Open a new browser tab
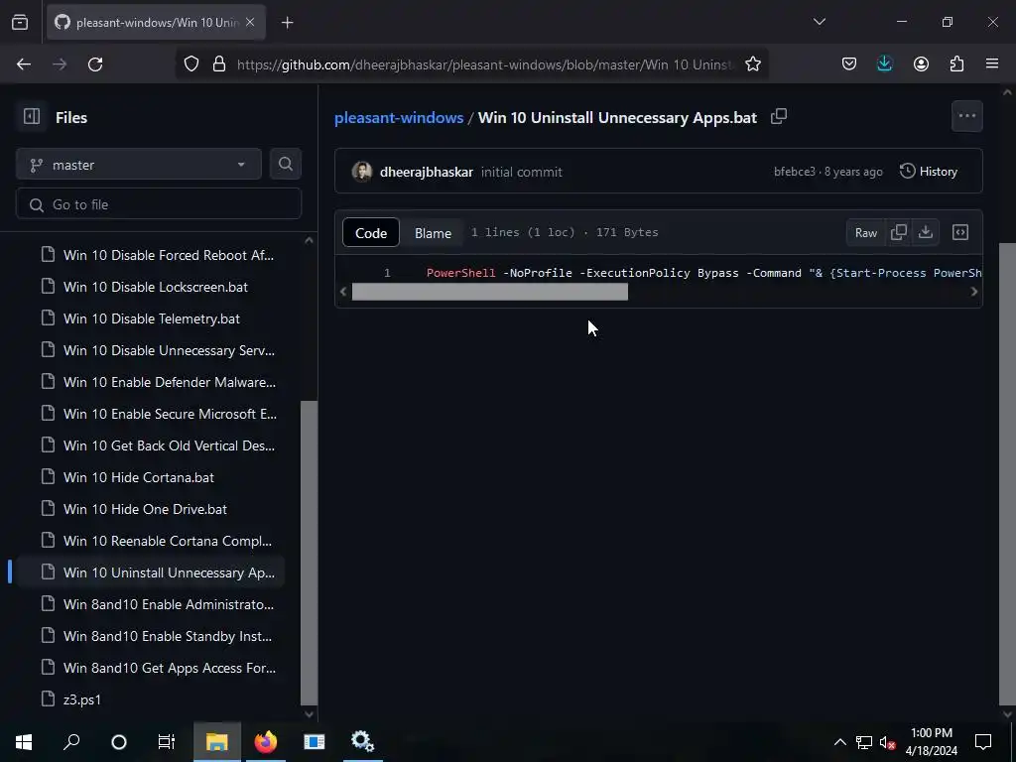The width and height of the screenshot is (1016, 762). coord(288,23)
